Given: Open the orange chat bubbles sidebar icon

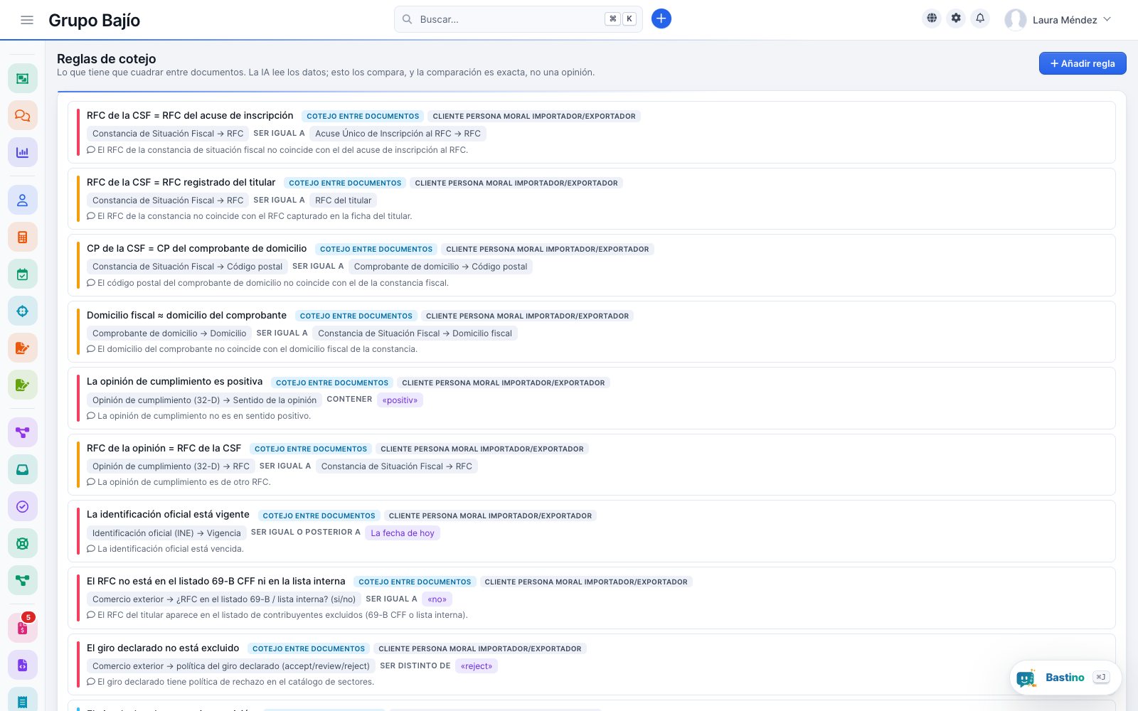Looking at the screenshot, I should 23,115.
